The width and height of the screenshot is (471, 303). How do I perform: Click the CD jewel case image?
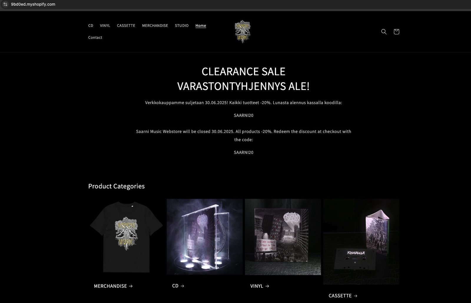point(205,237)
